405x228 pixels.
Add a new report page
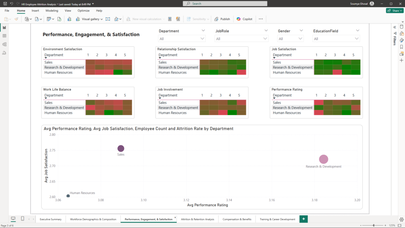(x=303, y=219)
